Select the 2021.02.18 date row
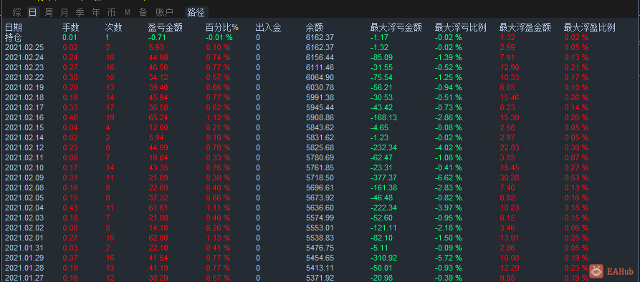The image size is (640, 282). [24, 98]
